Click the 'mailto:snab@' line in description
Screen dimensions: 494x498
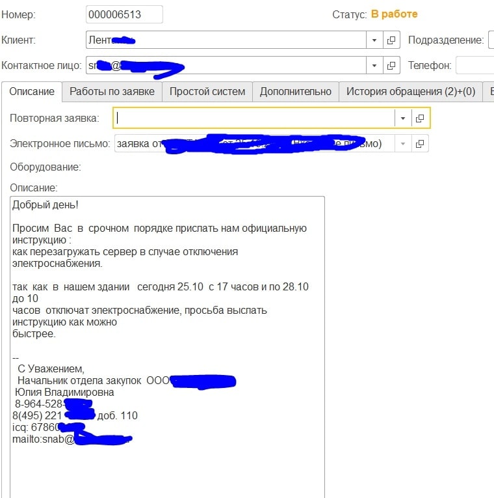[43, 439]
